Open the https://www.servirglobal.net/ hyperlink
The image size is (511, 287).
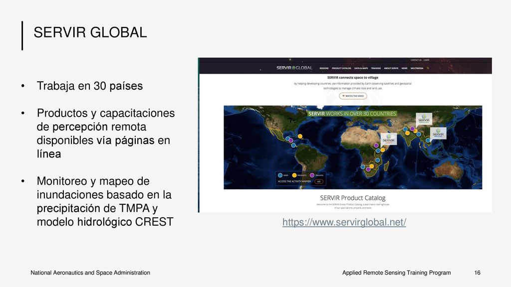344,222
